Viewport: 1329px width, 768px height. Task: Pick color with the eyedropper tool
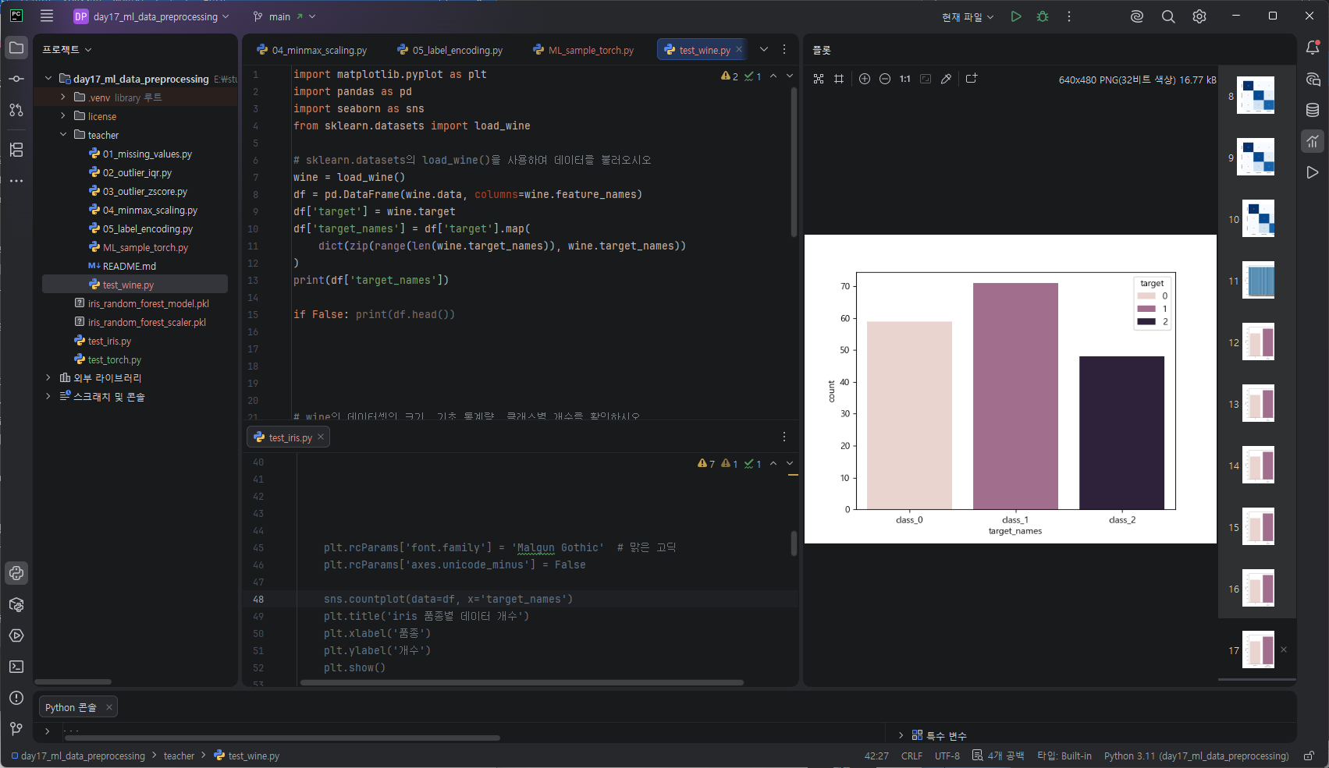click(946, 79)
